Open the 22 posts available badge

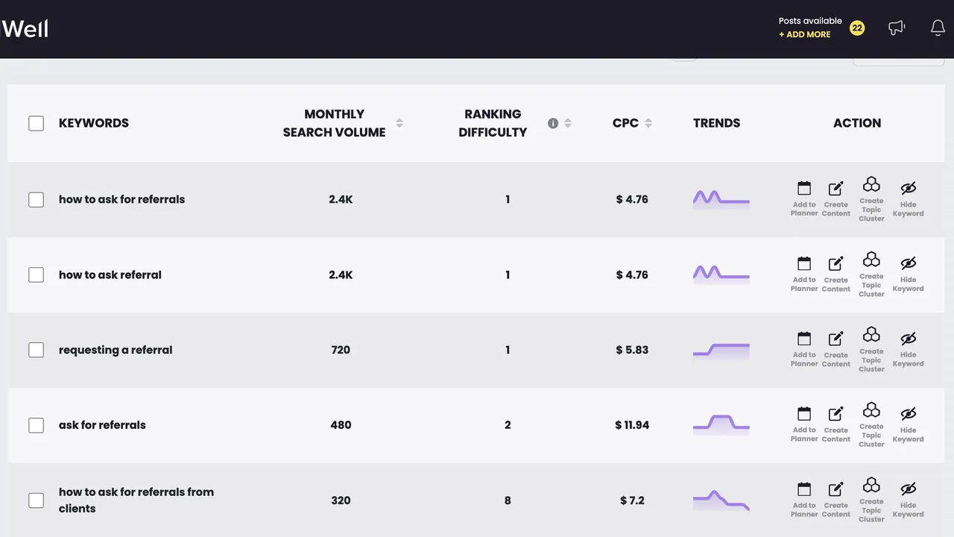point(857,28)
